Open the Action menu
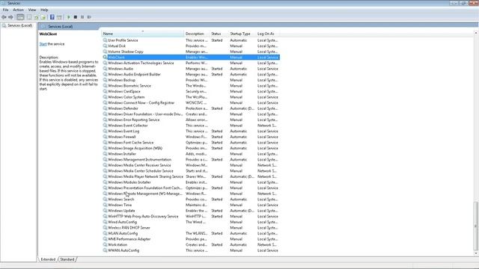479x269 pixels. [18, 10]
